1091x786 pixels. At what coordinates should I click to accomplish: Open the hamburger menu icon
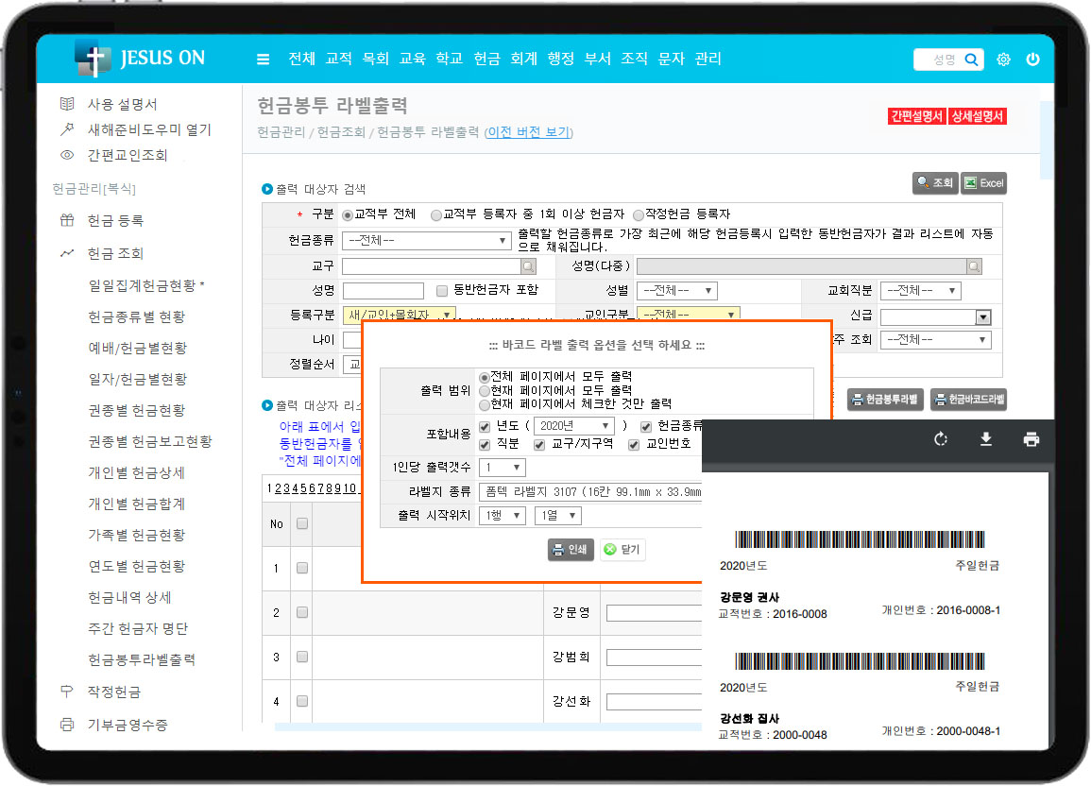click(x=264, y=60)
